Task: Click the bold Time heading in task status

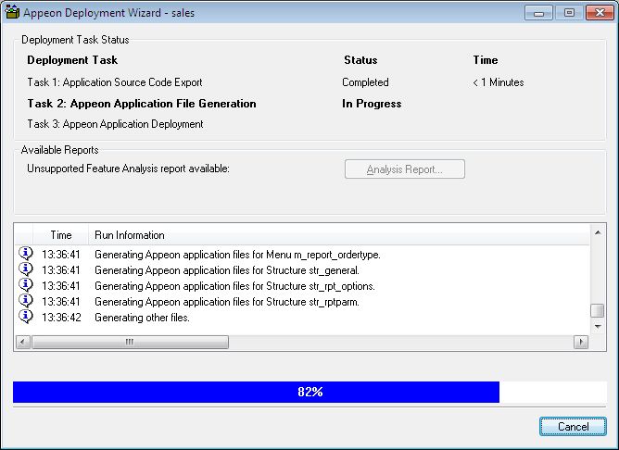Action: click(486, 60)
